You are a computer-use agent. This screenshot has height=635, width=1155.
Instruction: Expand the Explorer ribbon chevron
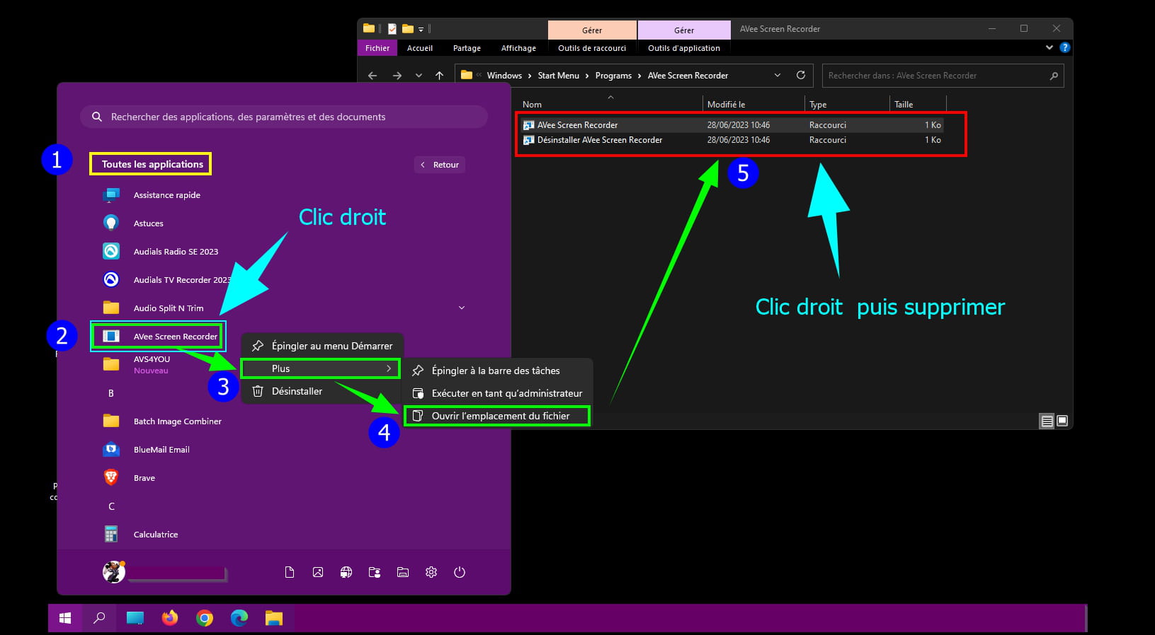click(x=1049, y=47)
